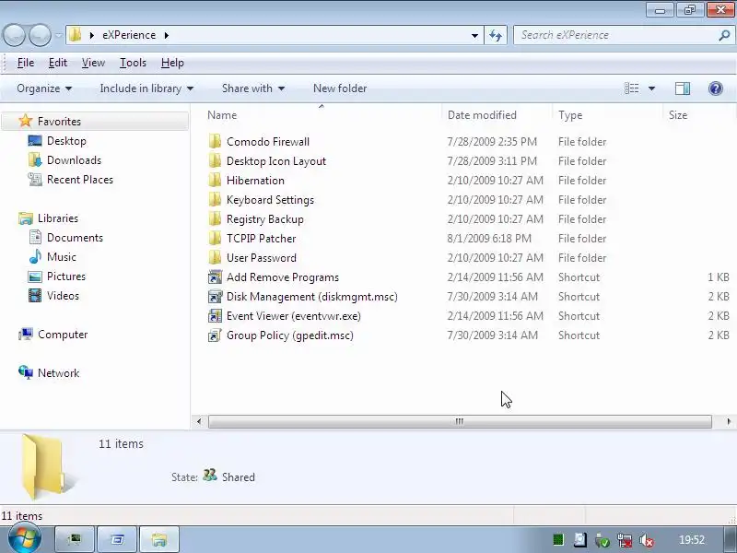Expand the address bar history dropdown

point(474,35)
